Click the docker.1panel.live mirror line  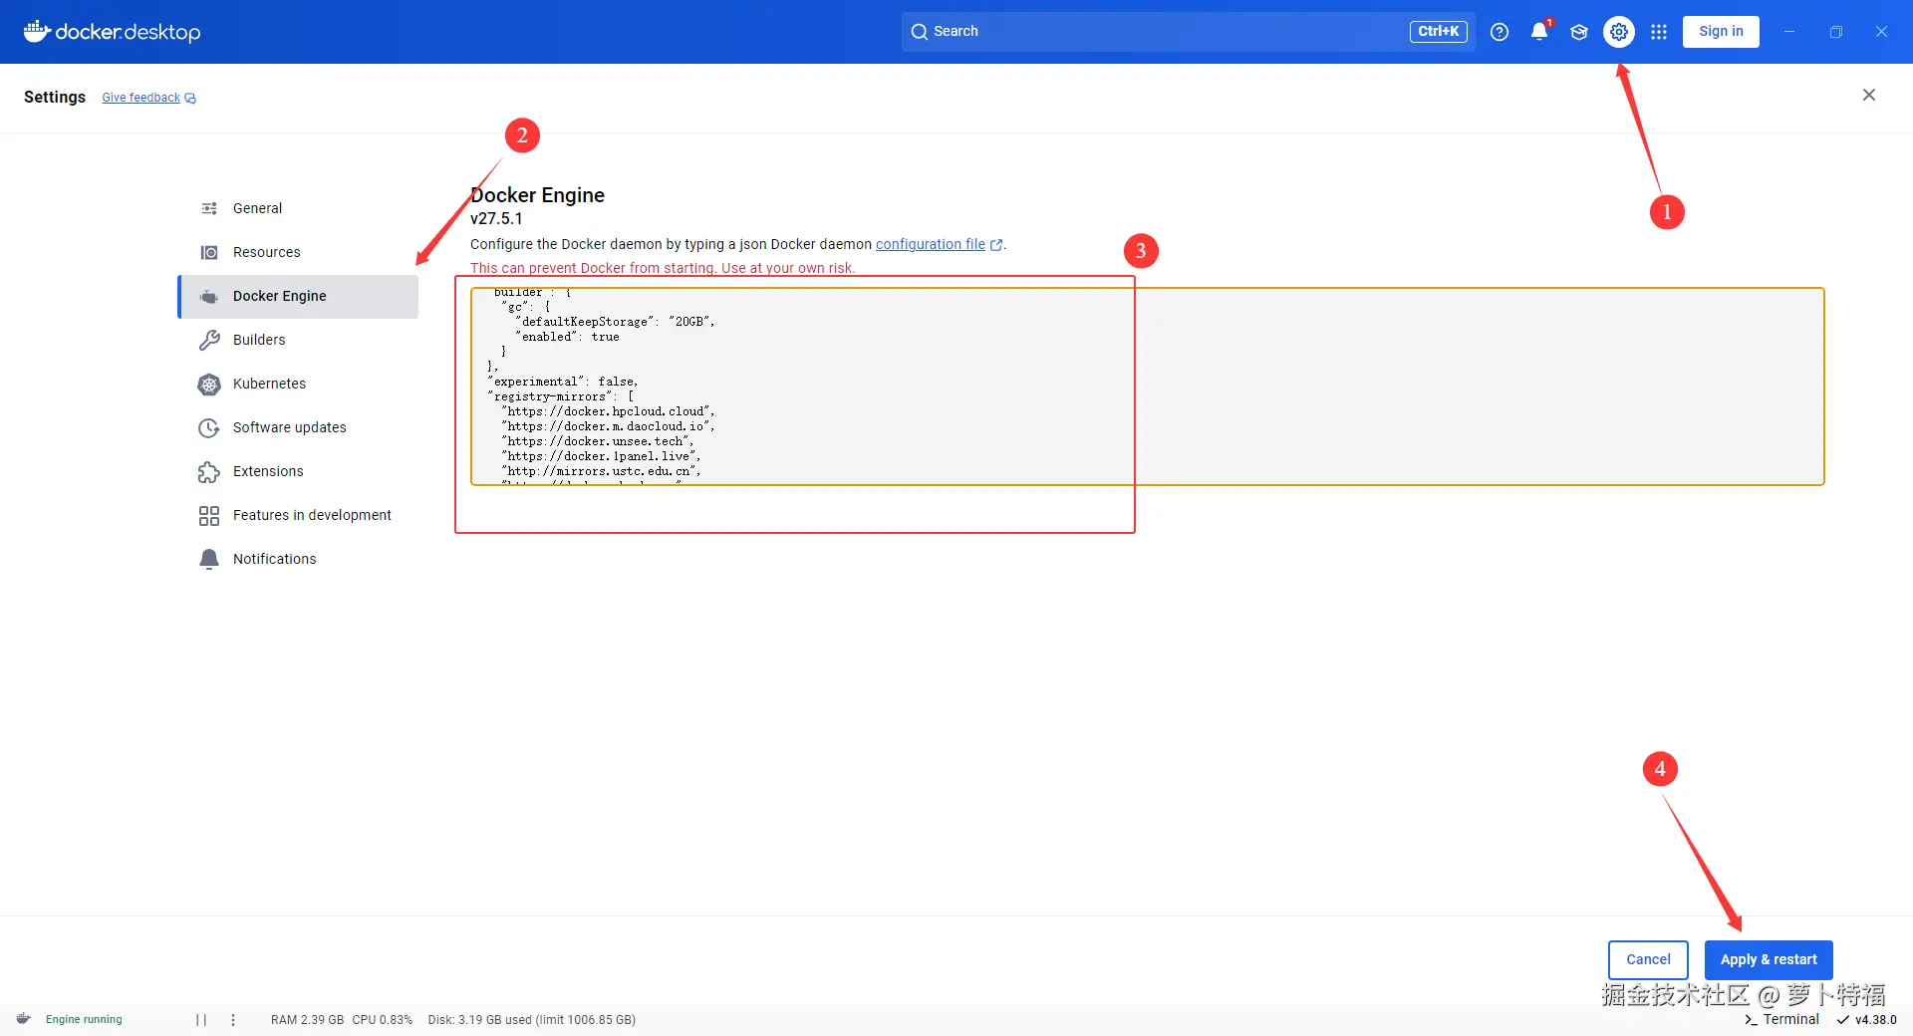click(601, 456)
